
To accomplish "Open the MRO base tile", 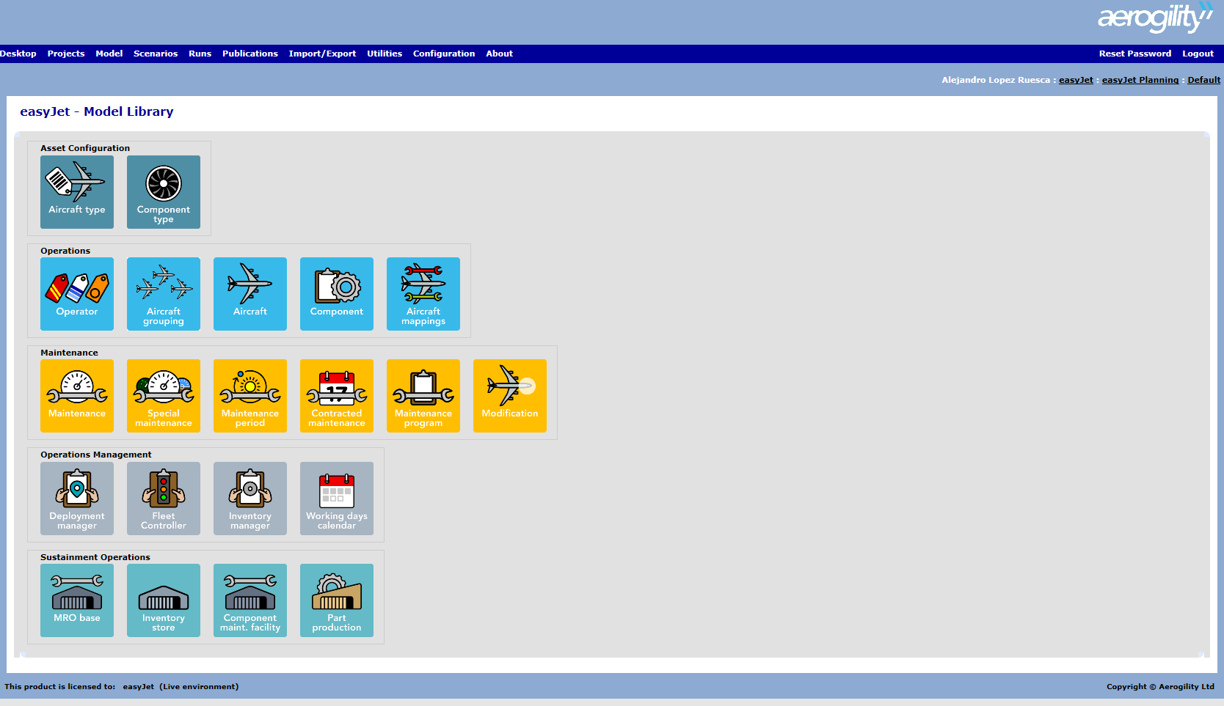I will (77, 600).
